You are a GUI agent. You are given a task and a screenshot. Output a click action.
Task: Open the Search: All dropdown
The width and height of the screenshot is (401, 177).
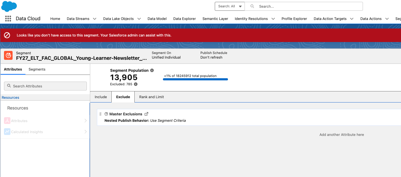(x=229, y=6)
